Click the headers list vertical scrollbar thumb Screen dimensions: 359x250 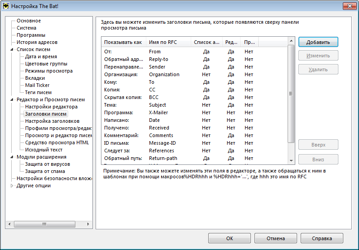tap(291, 94)
